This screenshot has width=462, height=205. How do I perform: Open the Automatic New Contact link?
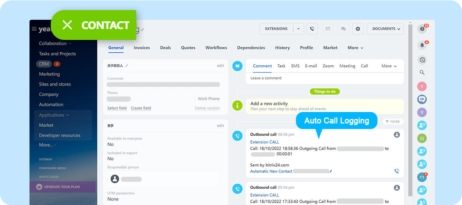click(271, 171)
